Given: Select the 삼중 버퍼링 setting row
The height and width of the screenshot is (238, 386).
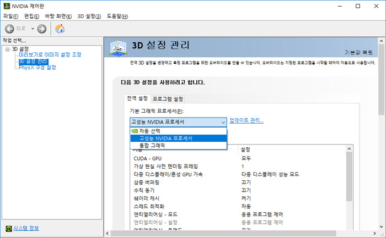Looking at the screenshot, I should click(238, 182).
